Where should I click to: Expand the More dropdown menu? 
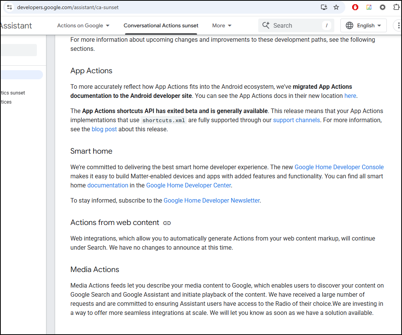click(222, 25)
